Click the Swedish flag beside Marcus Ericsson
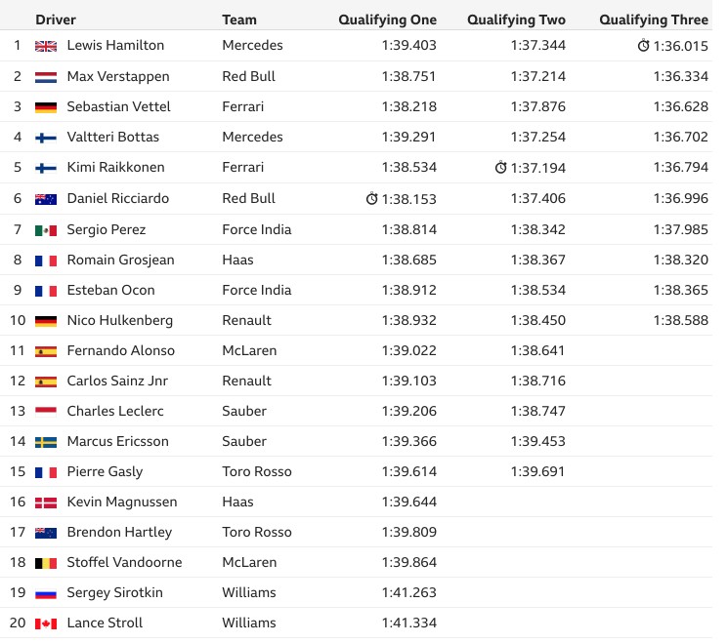The image size is (728, 643). 46,442
